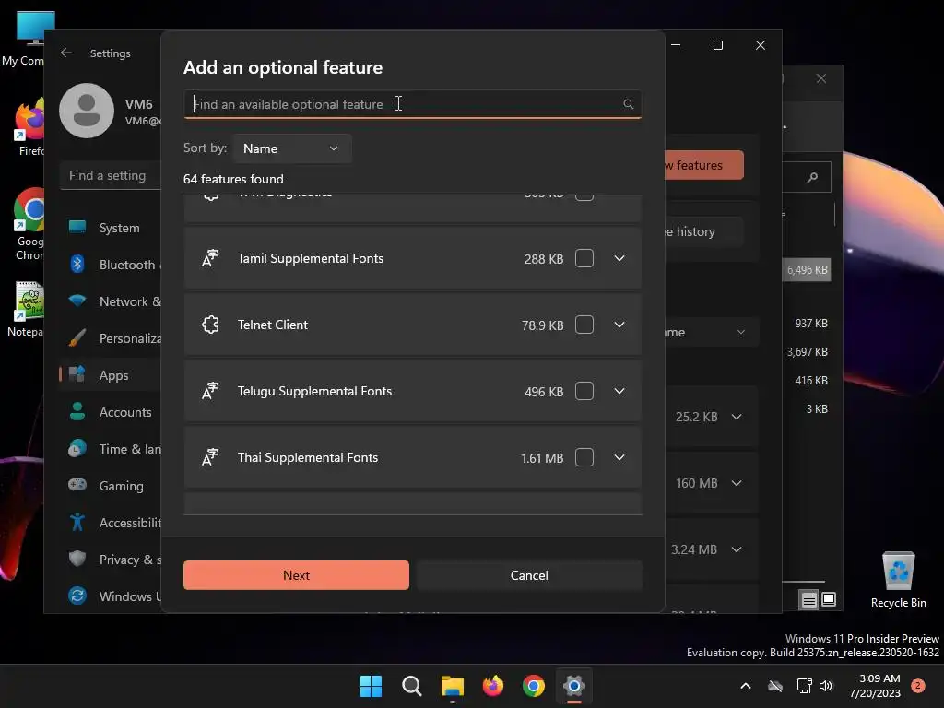Cancel adding an optional feature
Viewport: 944px width, 708px height.
529,575
